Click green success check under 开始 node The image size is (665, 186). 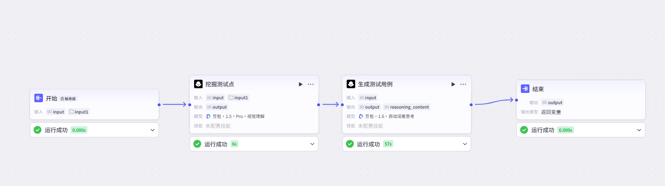click(x=38, y=130)
